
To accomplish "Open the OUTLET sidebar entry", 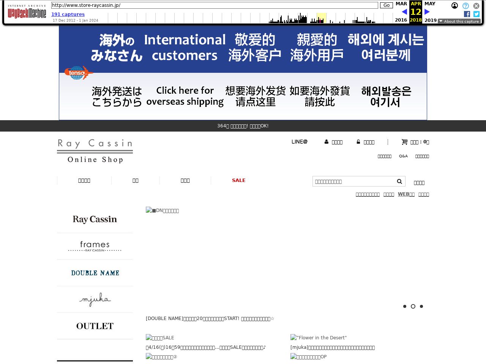I will click(x=95, y=326).
